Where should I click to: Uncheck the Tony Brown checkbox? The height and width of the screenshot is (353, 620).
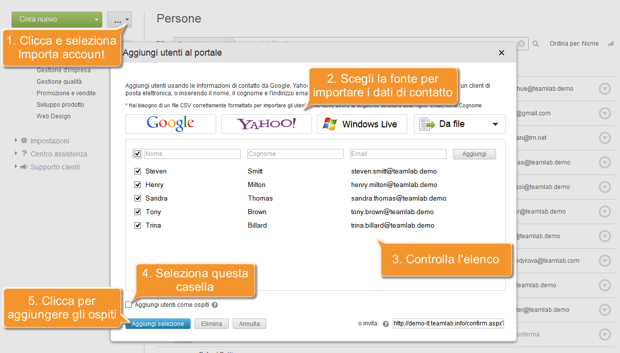(138, 212)
